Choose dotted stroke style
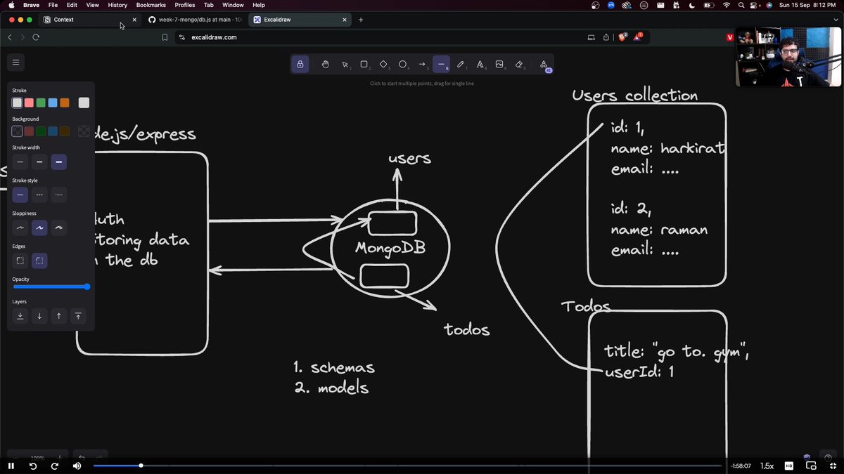Viewport: 844px width, 474px height. (59, 195)
